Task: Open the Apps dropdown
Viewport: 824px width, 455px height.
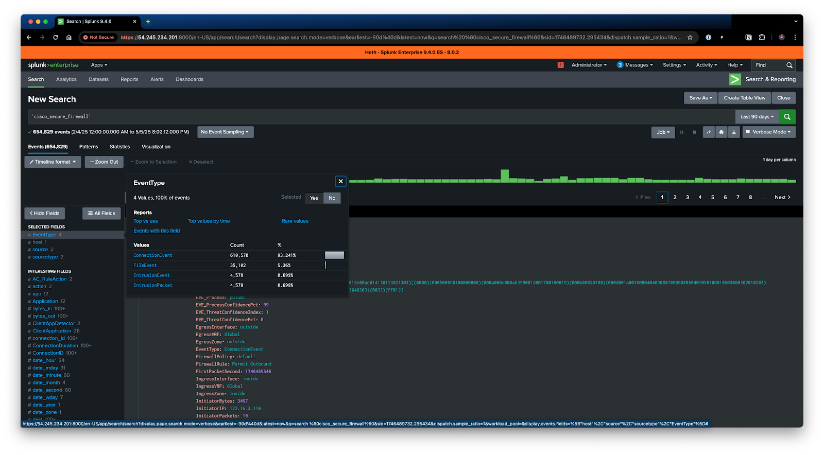Action: click(99, 65)
